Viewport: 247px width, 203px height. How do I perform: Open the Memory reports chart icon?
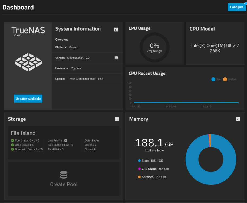[238, 119]
